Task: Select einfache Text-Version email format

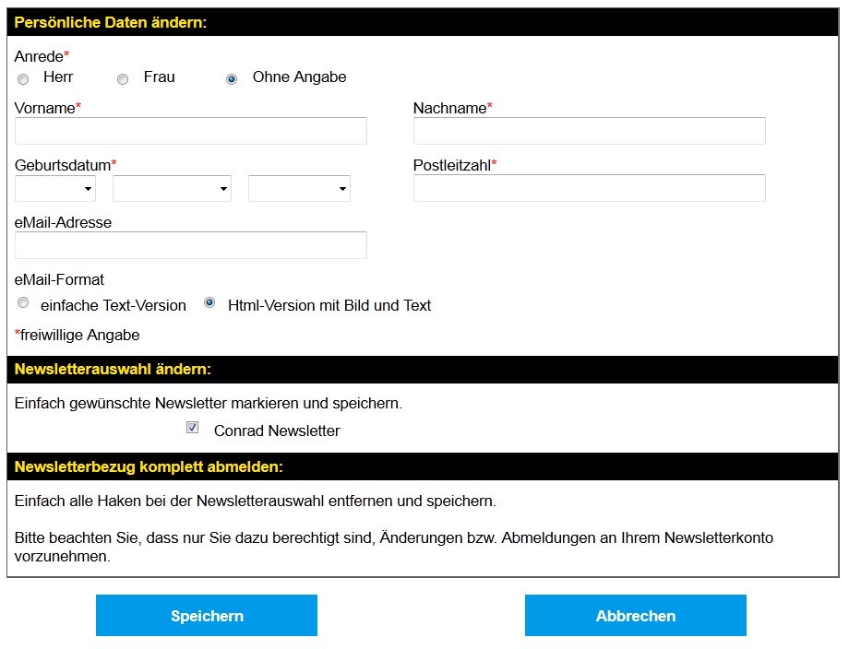Action: (x=23, y=303)
